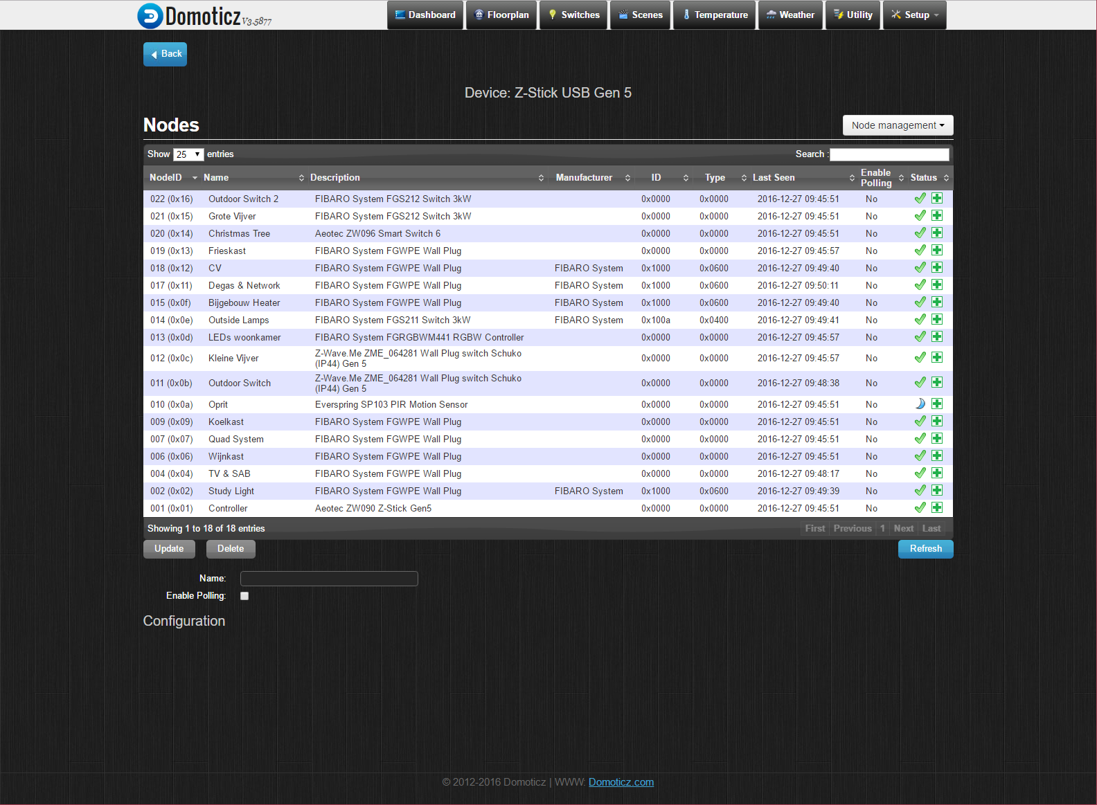
Task: Click the Previous pagination button
Action: (853, 528)
